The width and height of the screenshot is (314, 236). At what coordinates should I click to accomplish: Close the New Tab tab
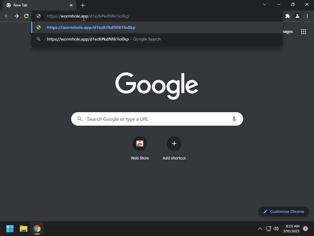coord(71,5)
